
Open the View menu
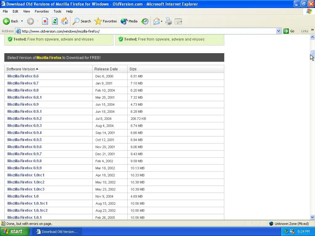26,11
